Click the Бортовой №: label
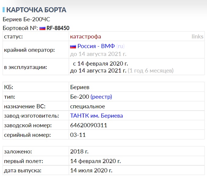Screen dimensions: 207x177 [x=21, y=28]
